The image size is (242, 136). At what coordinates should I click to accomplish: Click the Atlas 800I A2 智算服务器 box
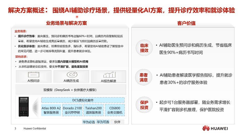coord(51,110)
